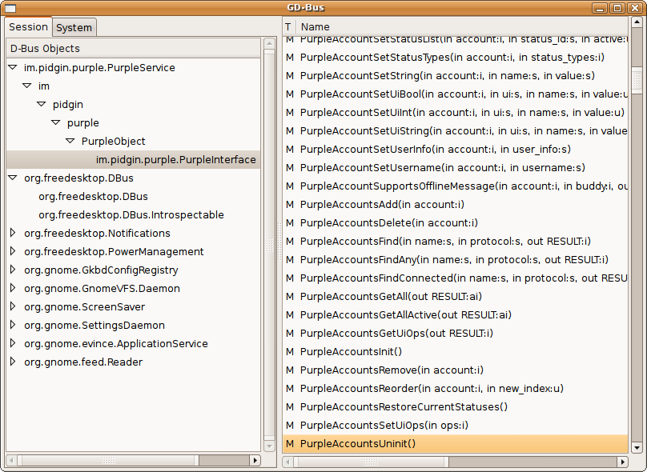This screenshot has width=647, height=472.
Task: Collapse the im.pidgin.purple.PurpleService node
Action: [13, 67]
